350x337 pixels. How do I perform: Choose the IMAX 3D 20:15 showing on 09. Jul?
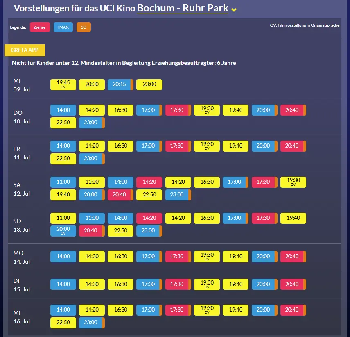(x=120, y=84)
